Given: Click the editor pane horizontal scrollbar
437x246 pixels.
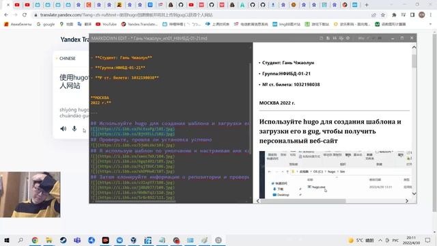Looking at the screenshot, I should coord(135,202).
